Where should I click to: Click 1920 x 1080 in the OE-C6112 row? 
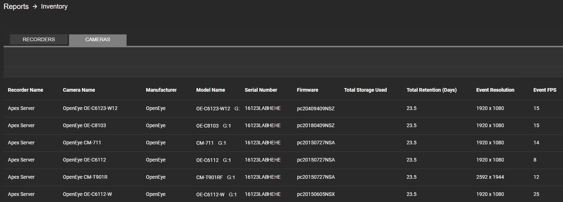point(490,160)
